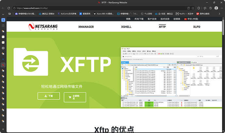The width and height of the screenshot is (225, 133).
Task: Go to 经销商 in top navigation
Action: click(177, 19)
